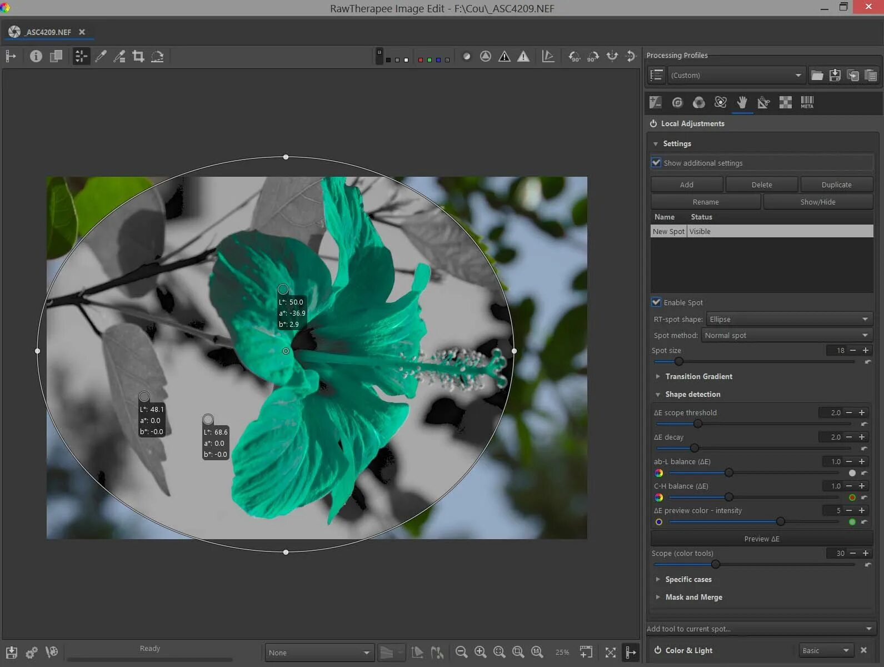The image size is (884, 667).
Task: Select the Crop tool in toolbar
Action: pyautogui.click(x=138, y=56)
